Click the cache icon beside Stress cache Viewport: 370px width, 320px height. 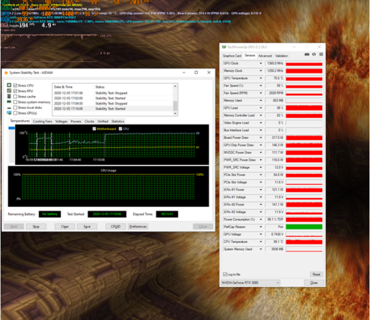point(9,96)
